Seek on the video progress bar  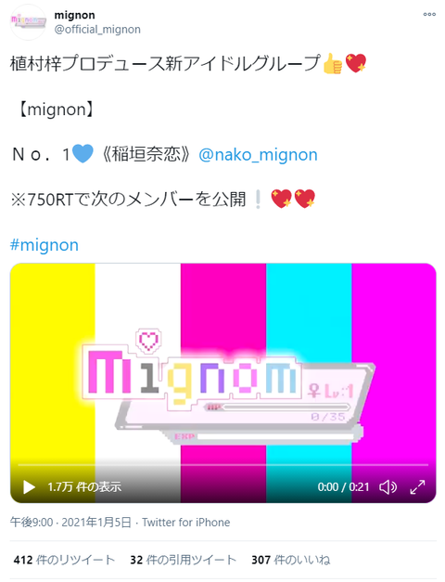click(223, 465)
